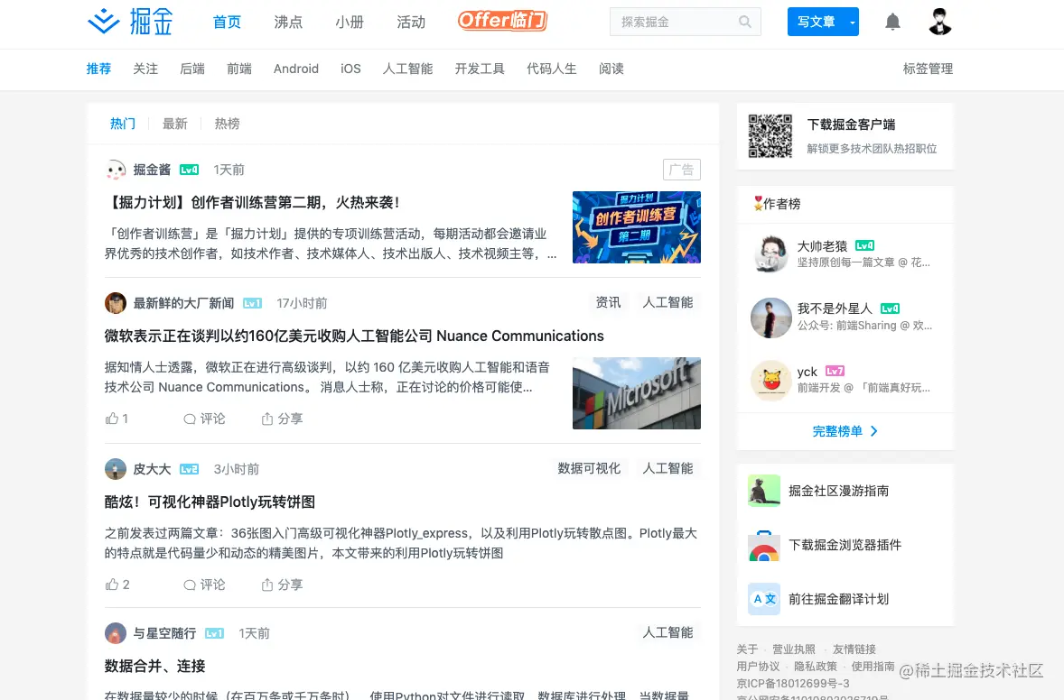The width and height of the screenshot is (1064, 700).
Task: Open 前往掘金翻译计划 link
Action: [x=839, y=599]
